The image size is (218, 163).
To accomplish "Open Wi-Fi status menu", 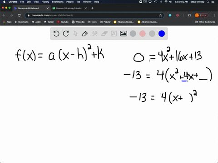I will coord(166,2).
